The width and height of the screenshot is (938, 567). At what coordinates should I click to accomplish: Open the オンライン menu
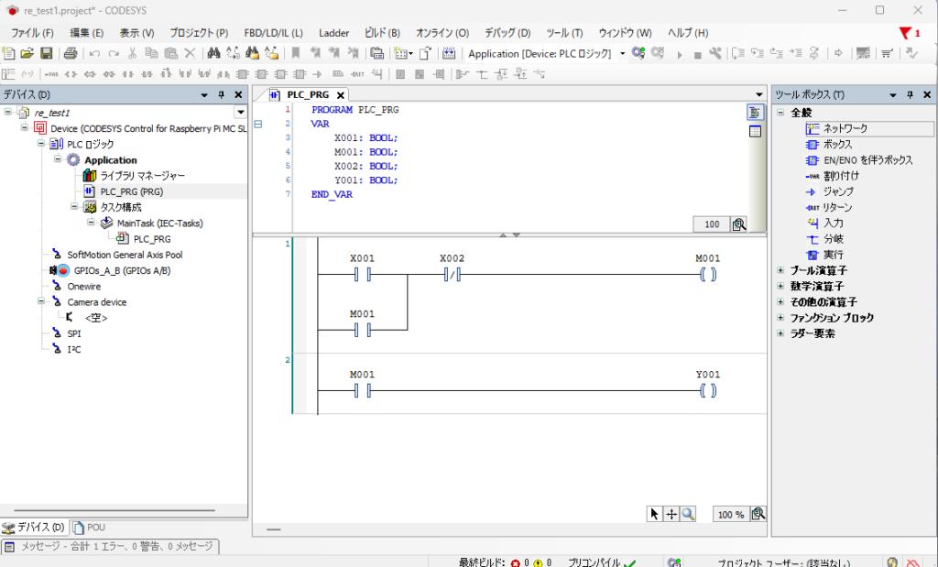(x=442, y=33)
